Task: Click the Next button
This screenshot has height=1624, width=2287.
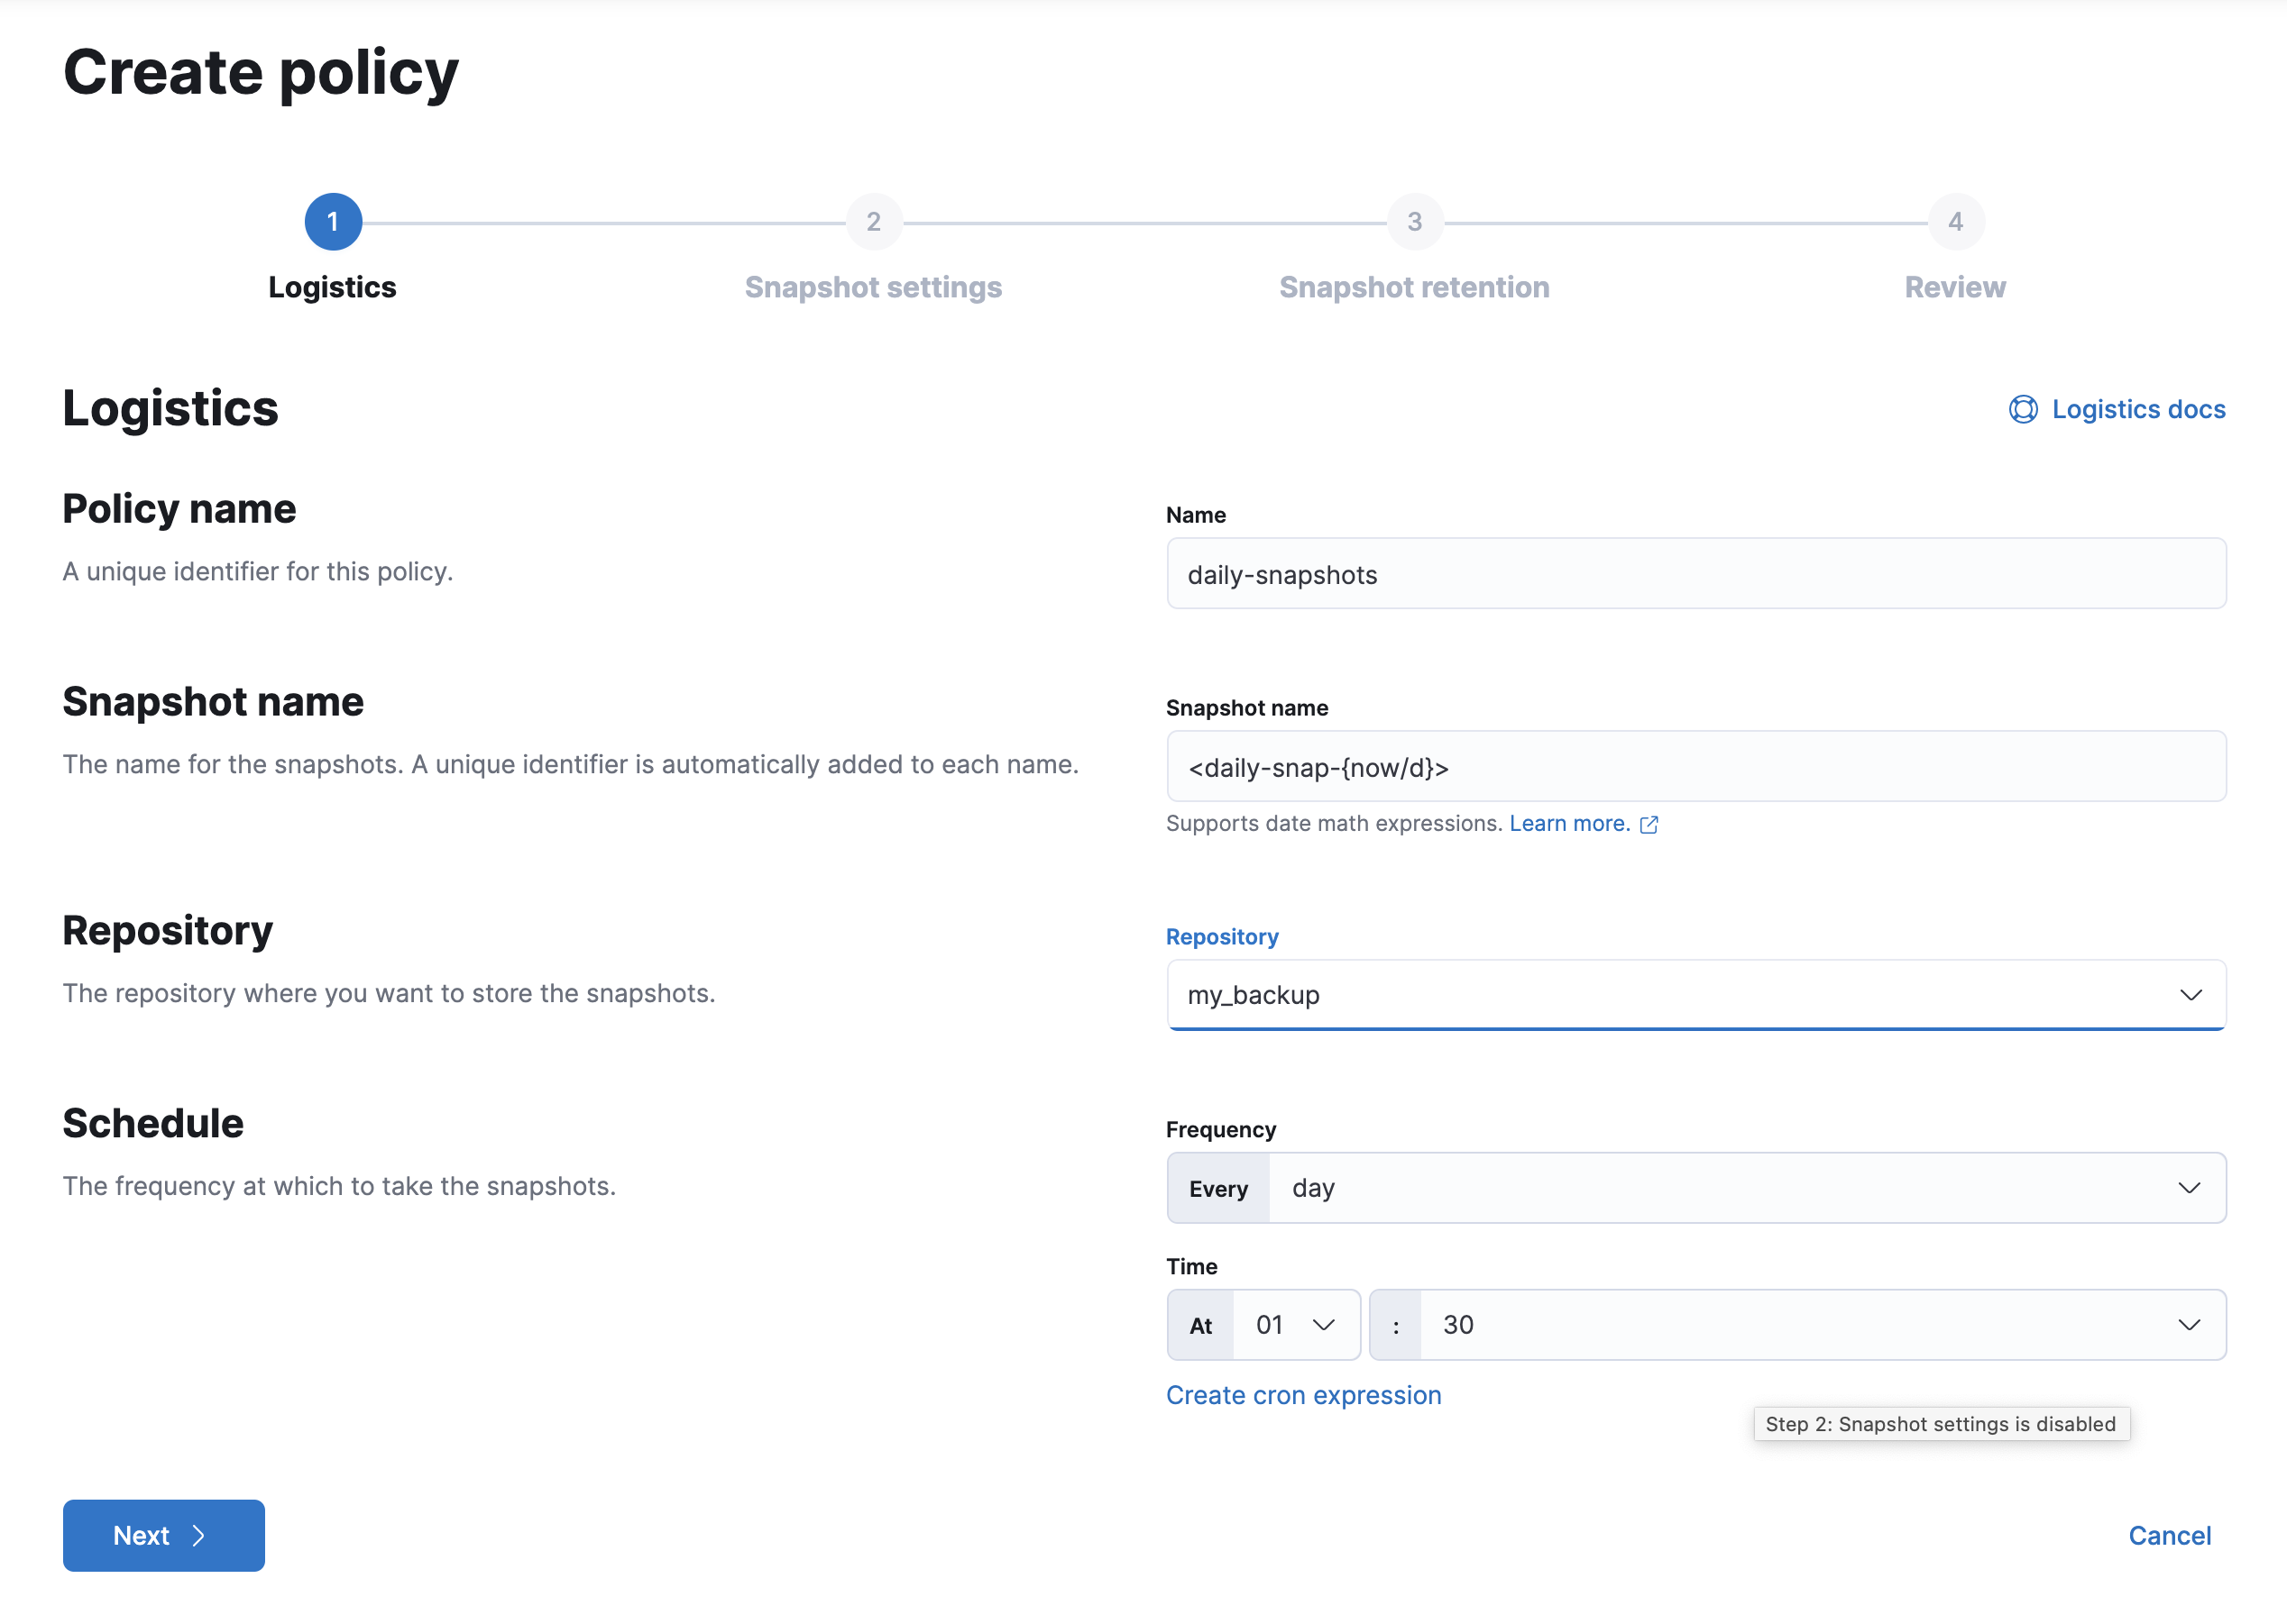Action: 163,1535
